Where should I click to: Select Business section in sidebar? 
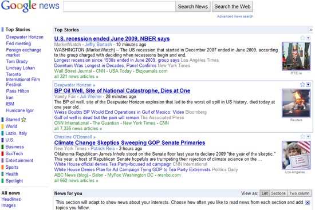pyautogui.click(x=15, y=146)
